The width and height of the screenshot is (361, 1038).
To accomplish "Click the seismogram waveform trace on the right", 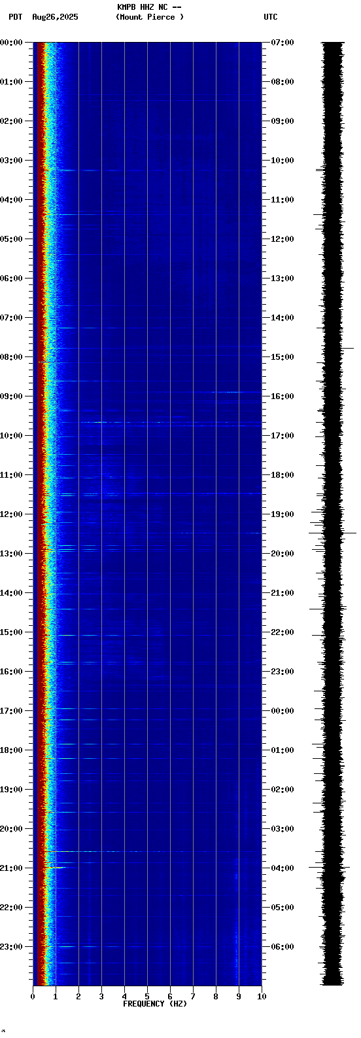I will click(333, 514).
